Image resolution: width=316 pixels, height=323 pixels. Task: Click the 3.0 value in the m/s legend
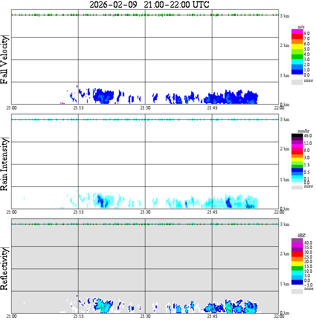click(x=307, y=60)
